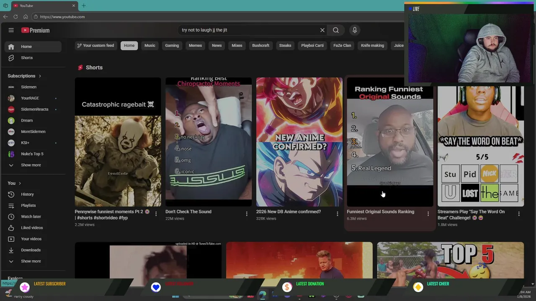Click the magnifier search button
This screenshot has height=301, width=536.
pyautogui.click(x=336, y=30)
